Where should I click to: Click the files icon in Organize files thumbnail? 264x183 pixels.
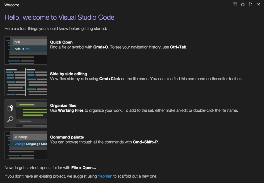click(10, 108)
